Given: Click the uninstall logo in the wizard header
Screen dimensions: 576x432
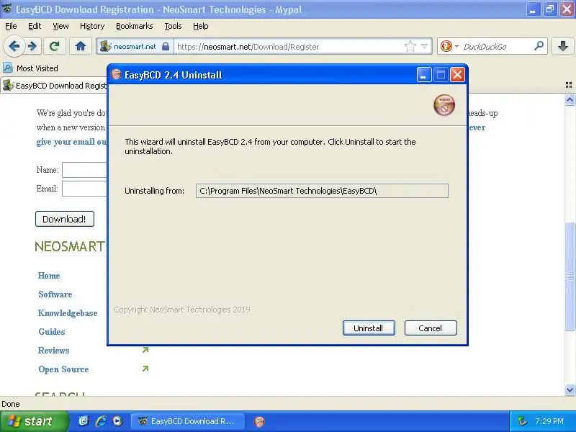Looking at the screenshot, I should coord(444,104).
